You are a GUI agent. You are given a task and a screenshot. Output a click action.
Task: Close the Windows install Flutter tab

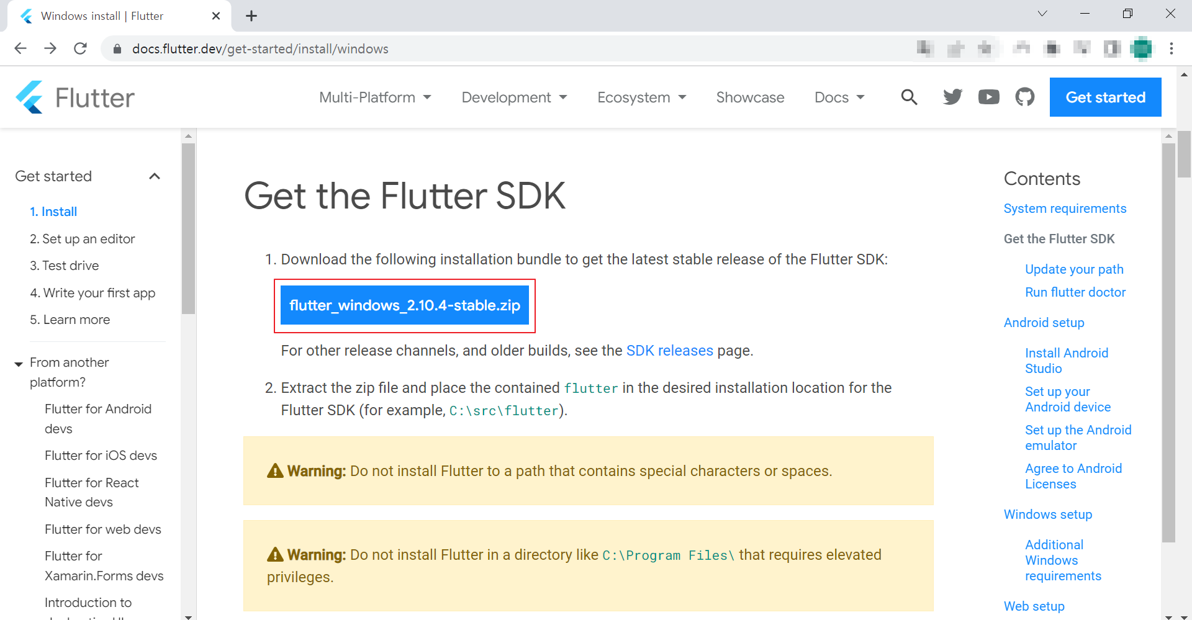pos(216,16)
